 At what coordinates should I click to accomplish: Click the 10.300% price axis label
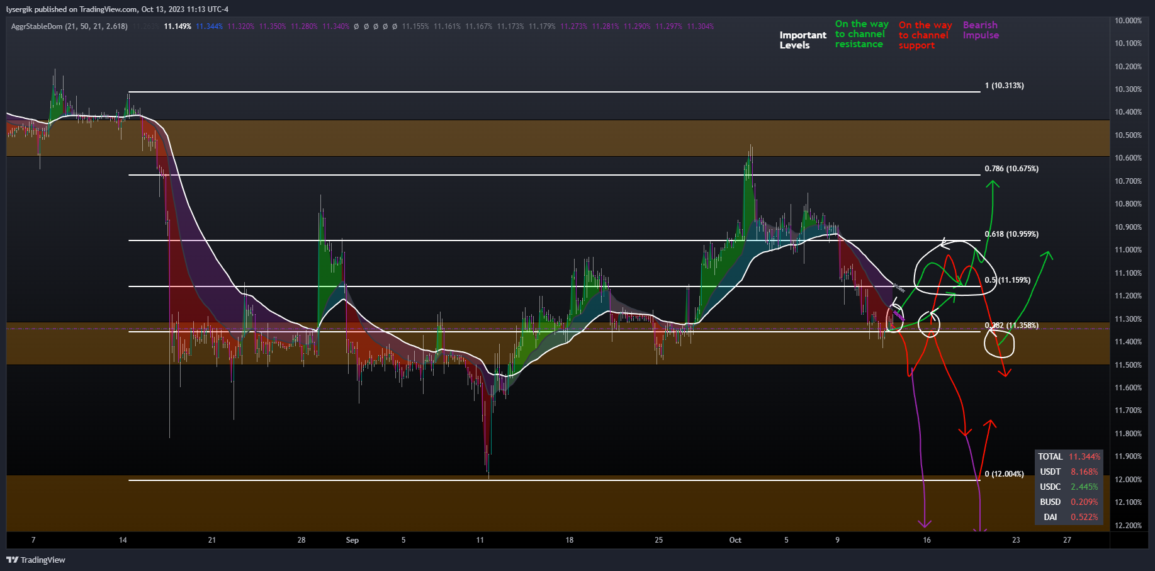[x=1128, y=89]
